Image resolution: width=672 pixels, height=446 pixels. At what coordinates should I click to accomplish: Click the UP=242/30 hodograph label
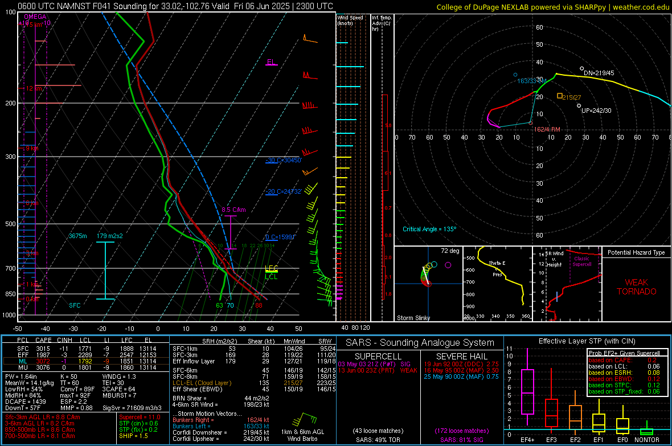[597, 110]
